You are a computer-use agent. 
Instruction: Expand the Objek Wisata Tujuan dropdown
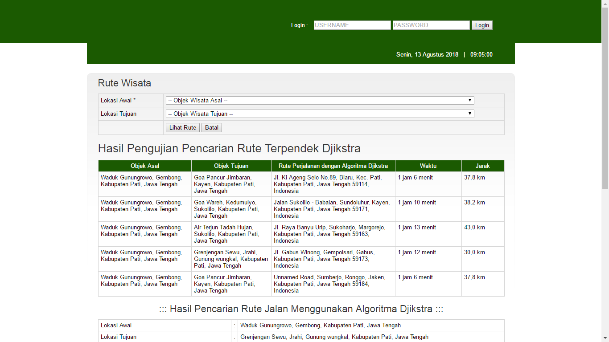(320, 114)
